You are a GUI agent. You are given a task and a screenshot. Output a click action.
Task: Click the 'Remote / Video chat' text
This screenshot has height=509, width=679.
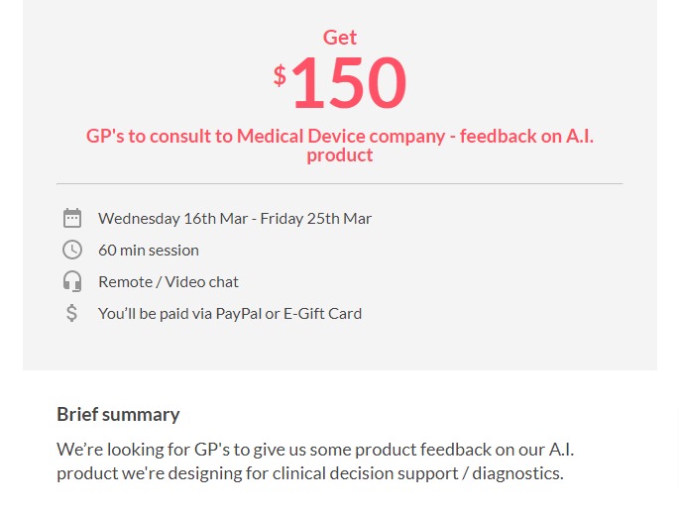pos(169,282)
